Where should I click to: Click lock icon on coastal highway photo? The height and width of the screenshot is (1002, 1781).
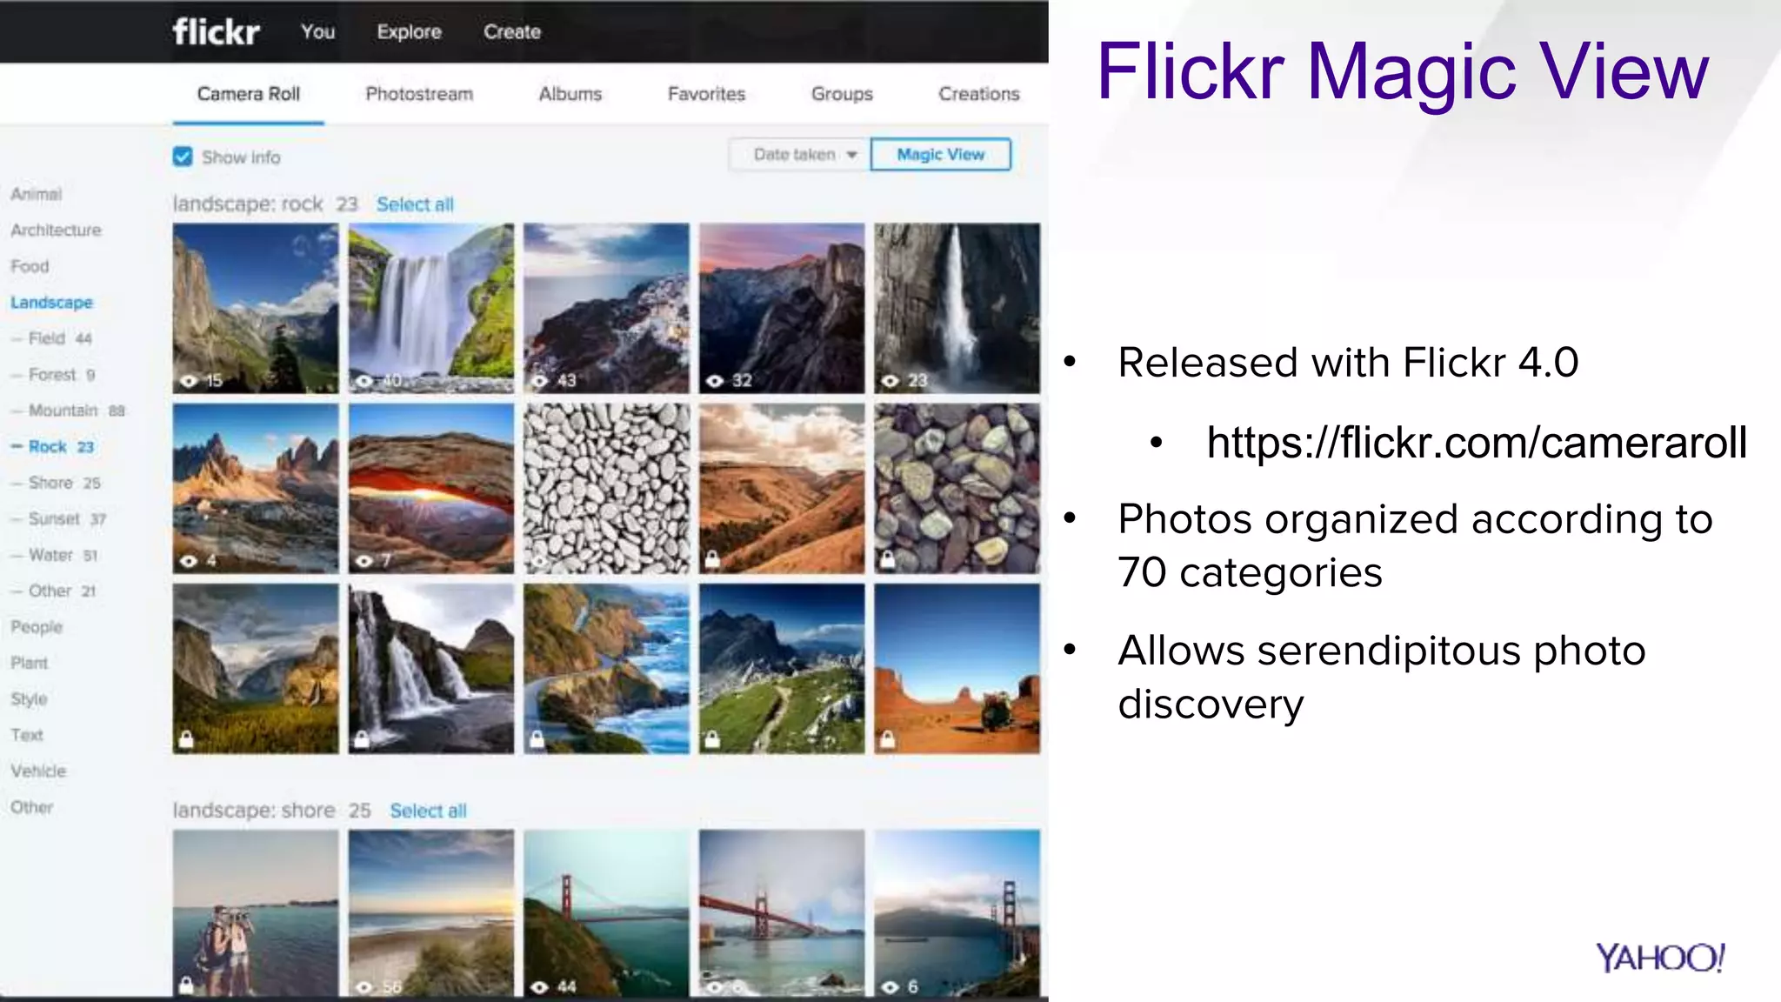coord(537,739)
